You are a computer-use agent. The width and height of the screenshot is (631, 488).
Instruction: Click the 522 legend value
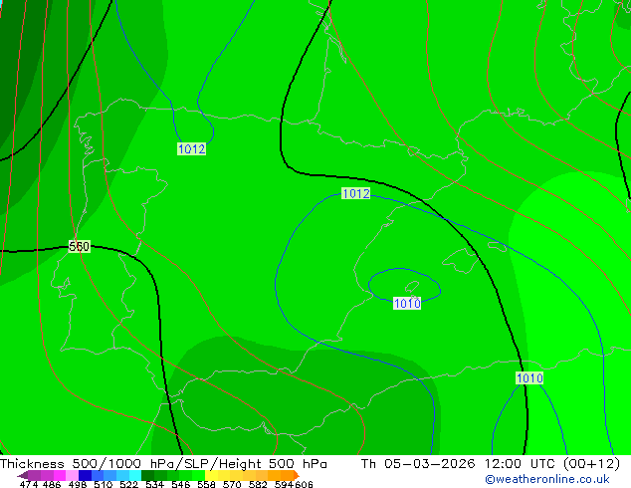[128, 484]
